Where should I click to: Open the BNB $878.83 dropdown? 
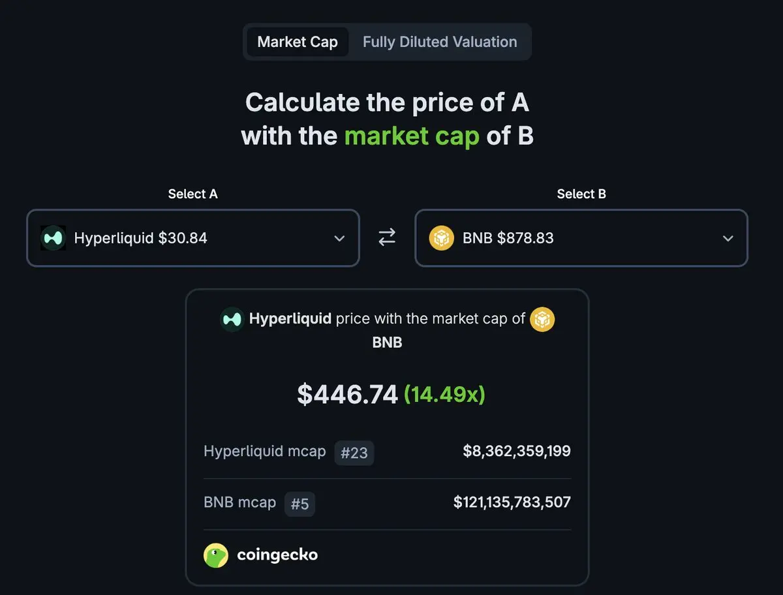tap(508, 238)
